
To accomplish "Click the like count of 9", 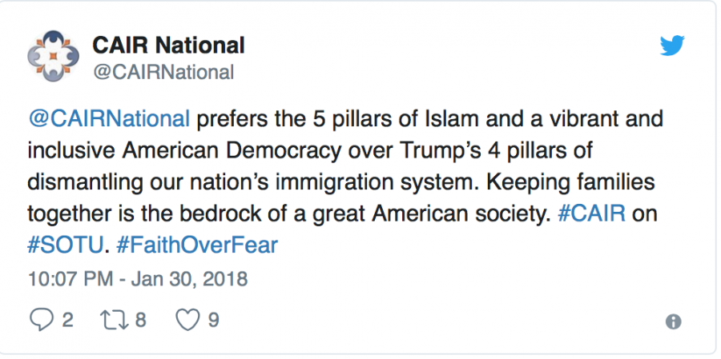I will tap(213, 320).
